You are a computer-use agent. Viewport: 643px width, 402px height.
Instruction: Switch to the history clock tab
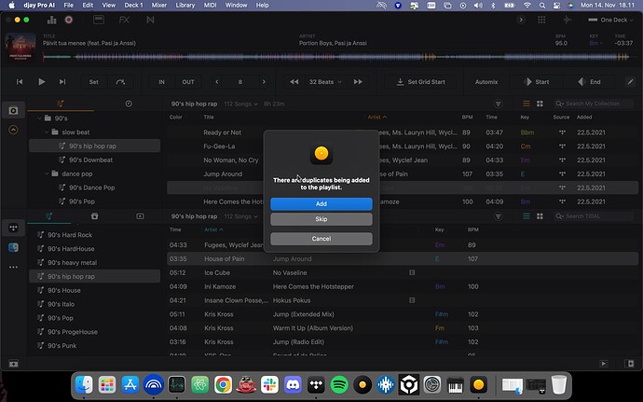(x=129, y=104)
